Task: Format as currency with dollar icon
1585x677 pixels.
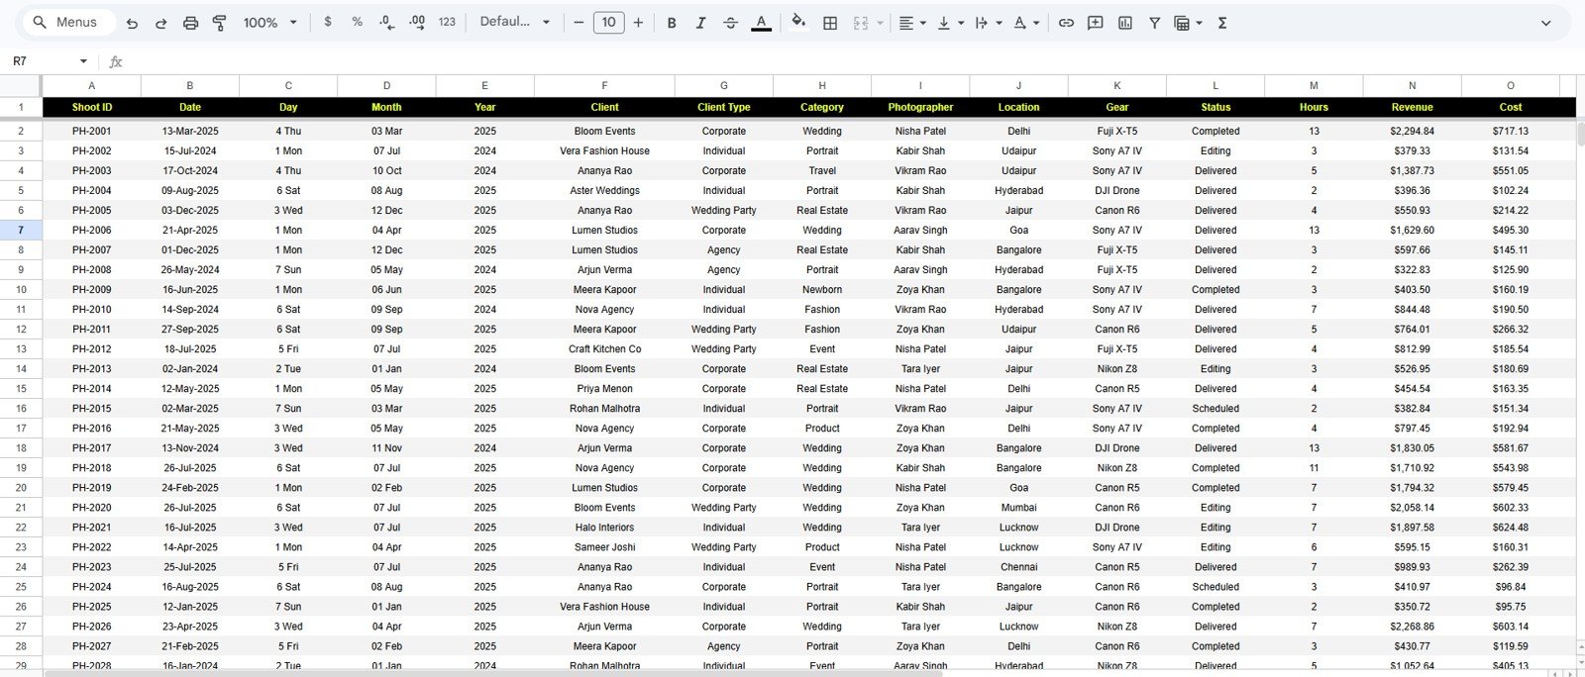Action: click(328, 22)
